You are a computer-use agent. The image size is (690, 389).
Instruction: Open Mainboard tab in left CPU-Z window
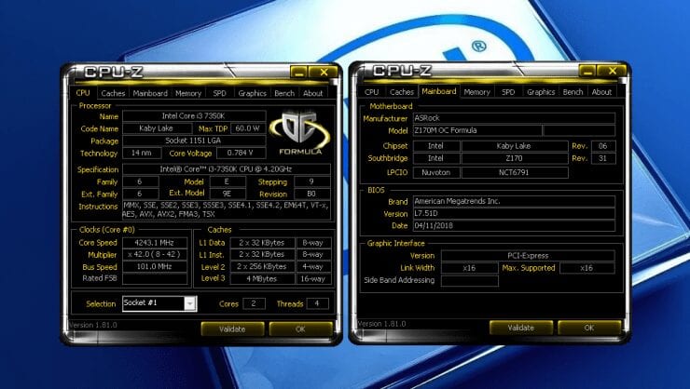pyautogui.click(x=150, y=93)
